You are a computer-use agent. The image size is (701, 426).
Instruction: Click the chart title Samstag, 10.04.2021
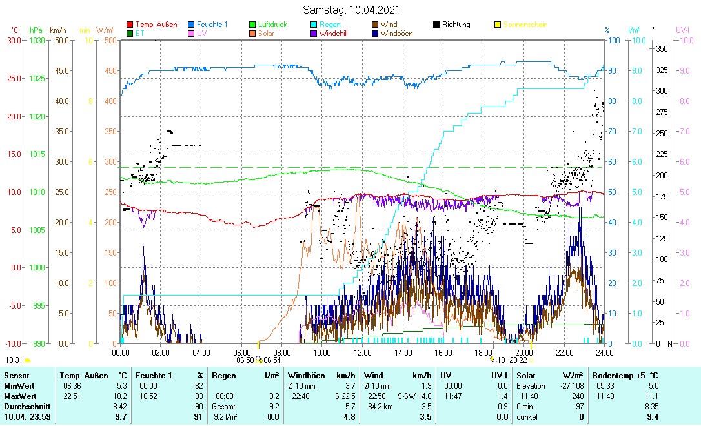pyautogui.click(x=351, y=10)
